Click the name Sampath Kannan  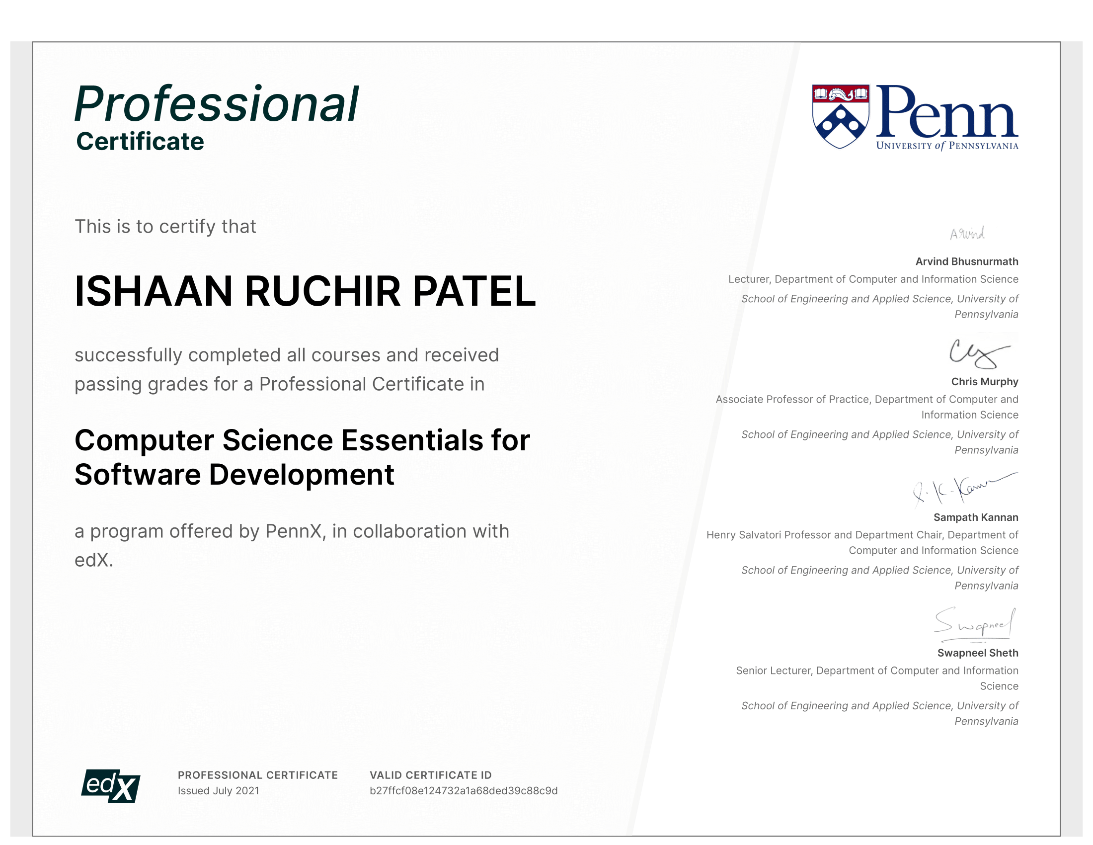(975, 517)
